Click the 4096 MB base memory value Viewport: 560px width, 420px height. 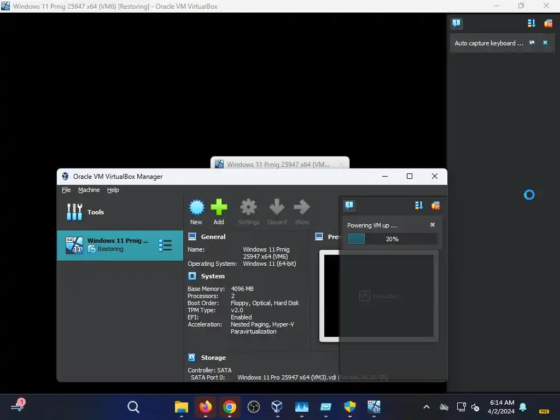(x=242, y=289)
